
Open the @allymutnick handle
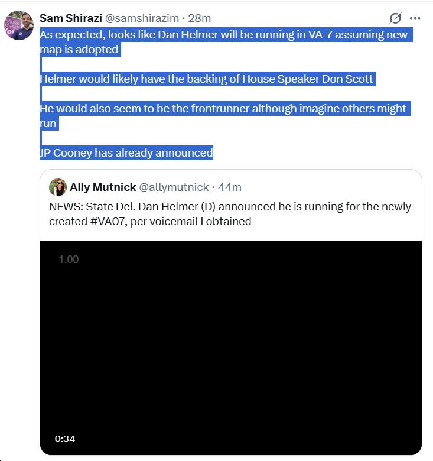click(x=174, y=187)
